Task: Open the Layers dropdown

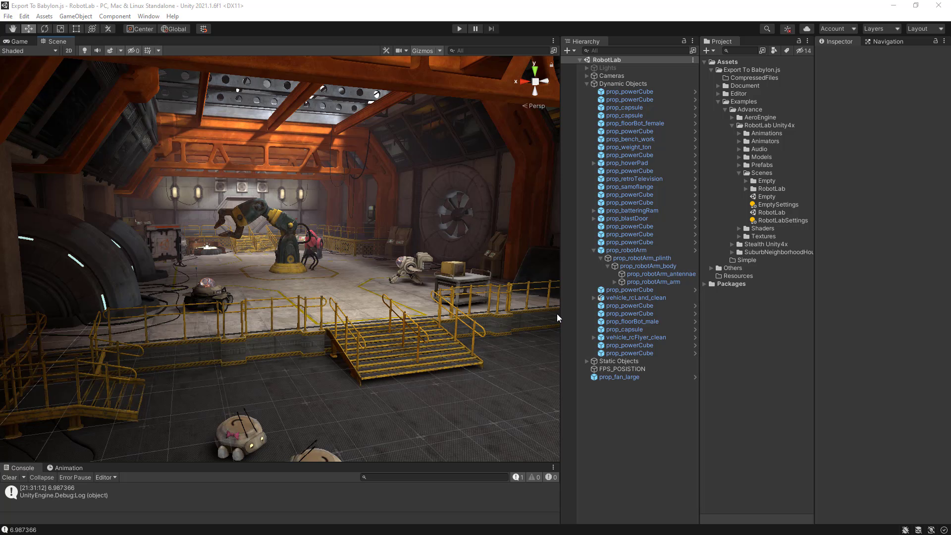Action: 882,29
